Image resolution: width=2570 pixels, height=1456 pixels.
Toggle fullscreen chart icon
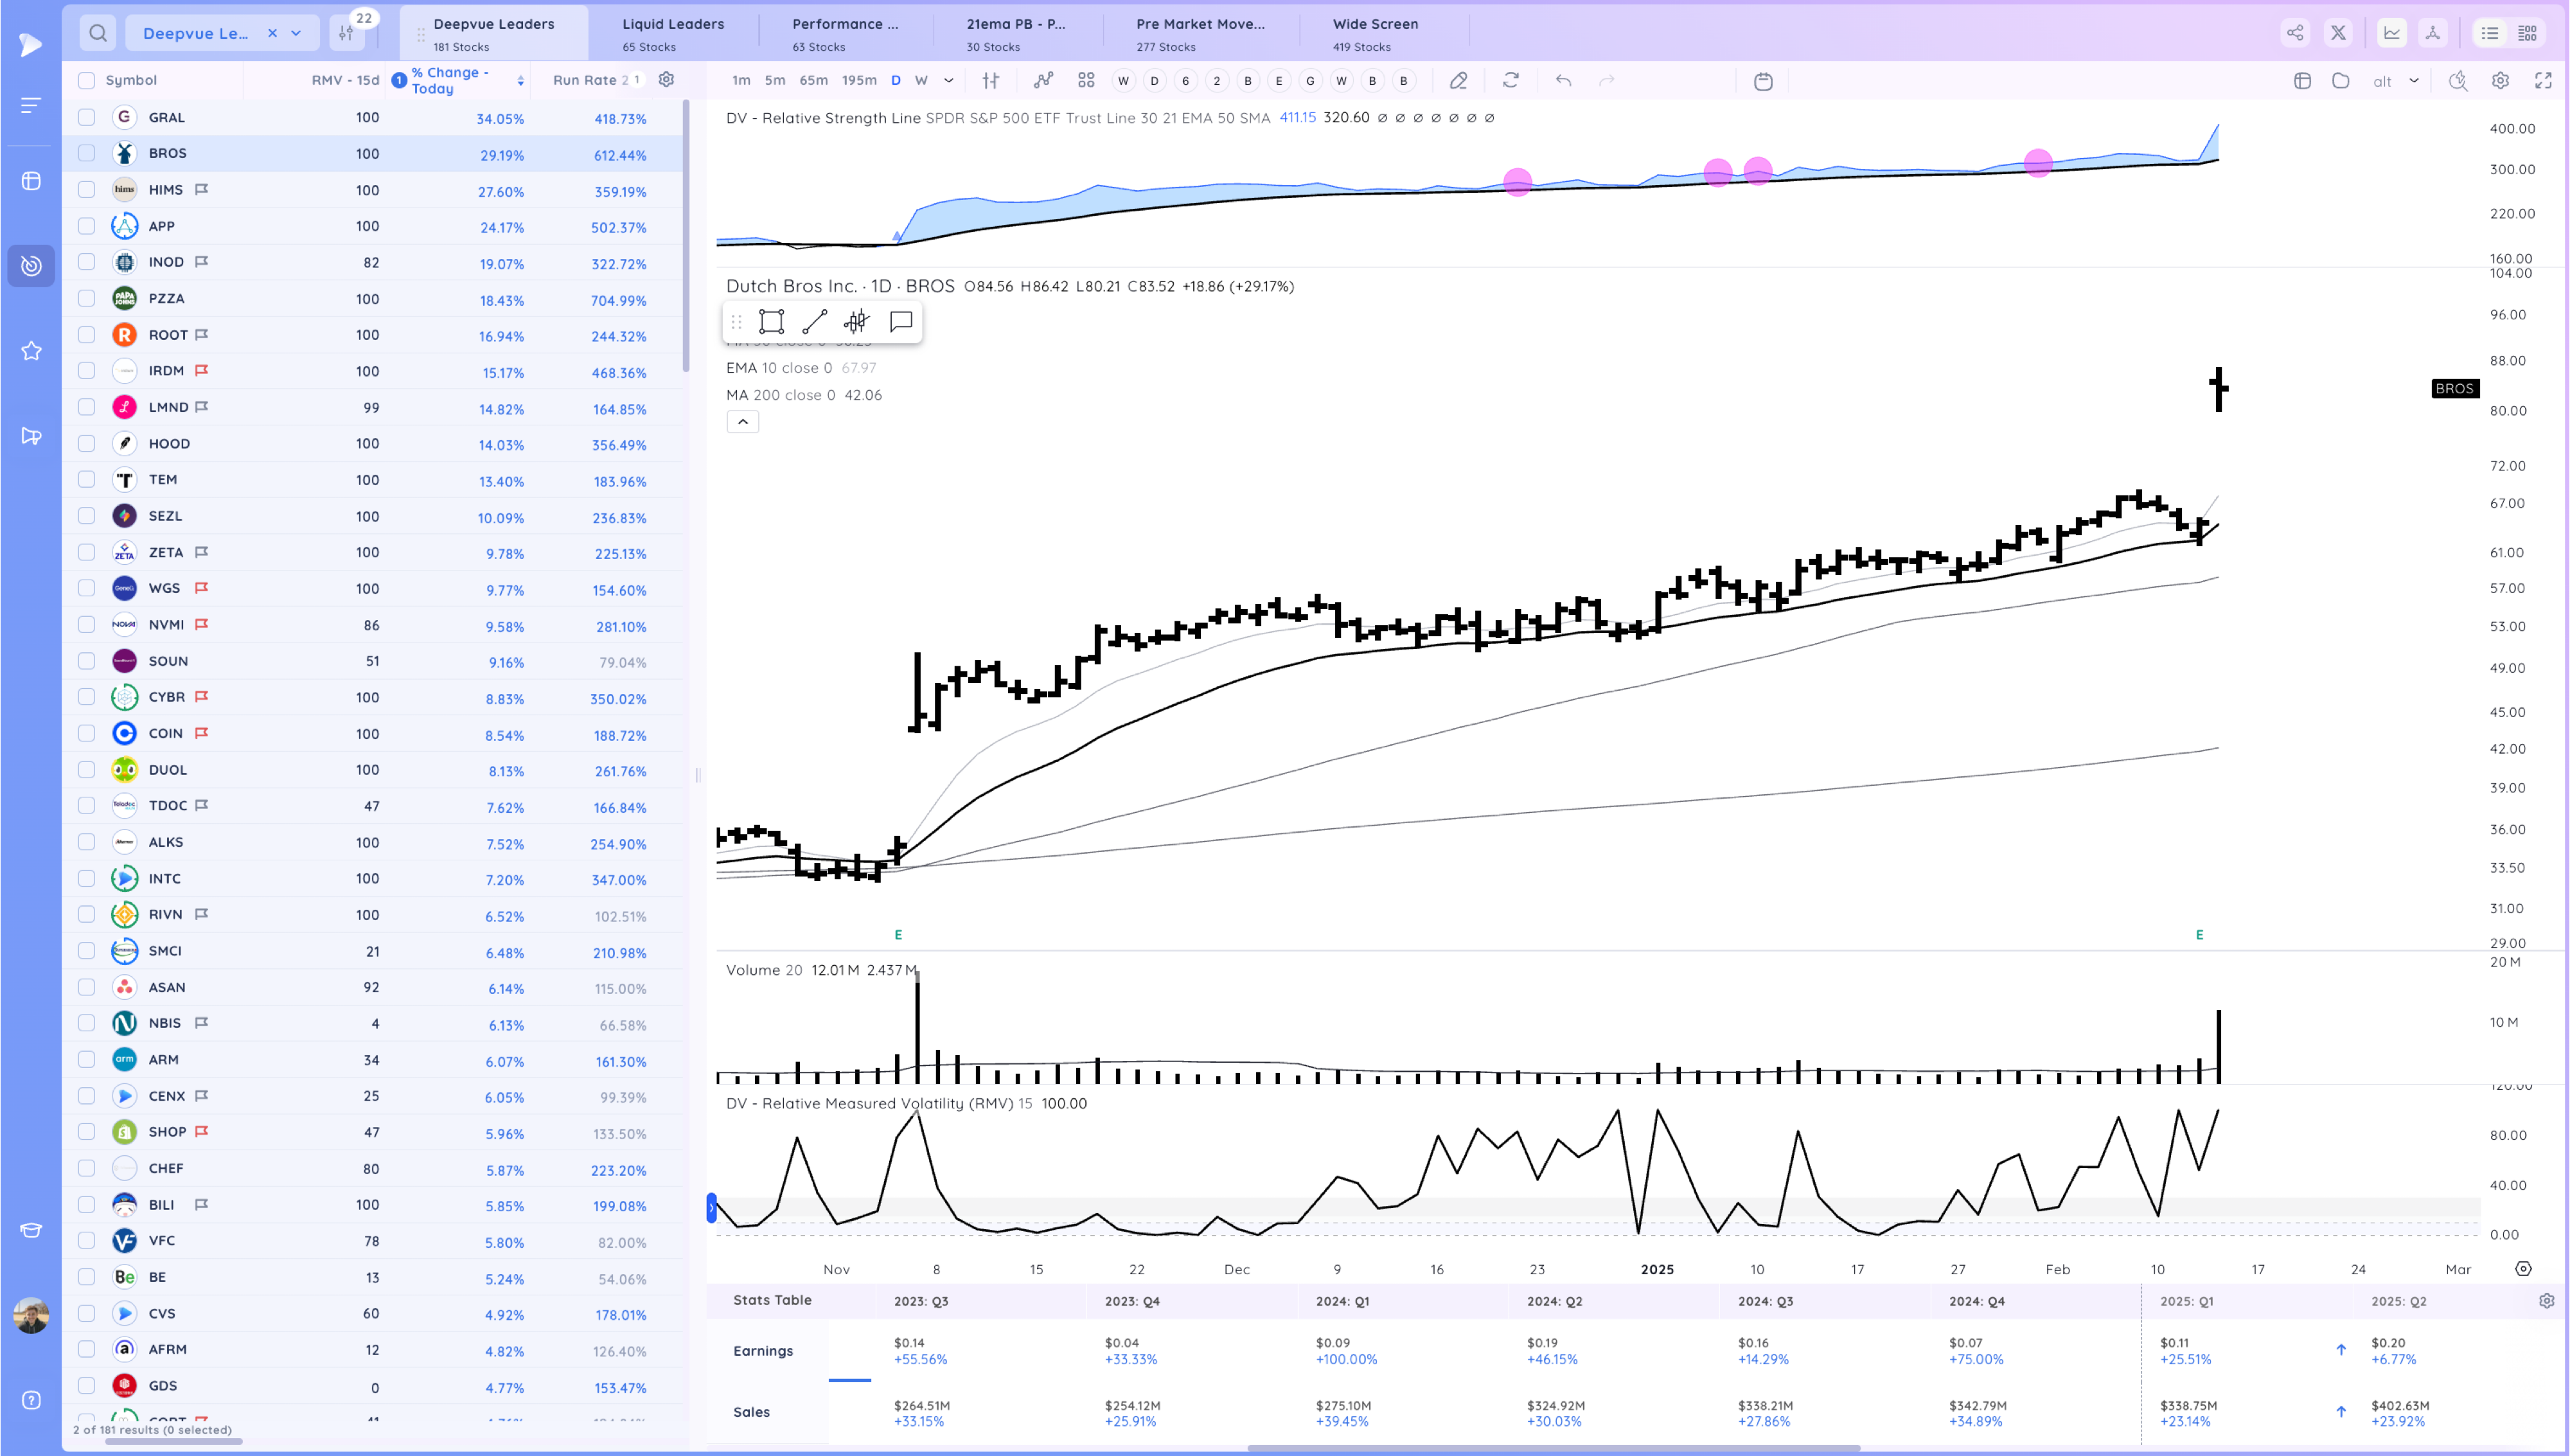tap(2543, 81)
